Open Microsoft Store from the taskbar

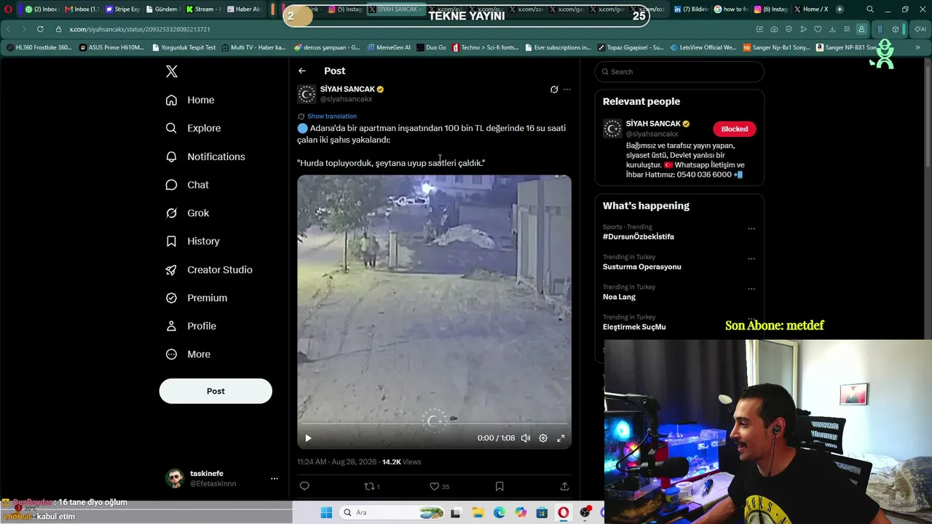pos(542,512)
